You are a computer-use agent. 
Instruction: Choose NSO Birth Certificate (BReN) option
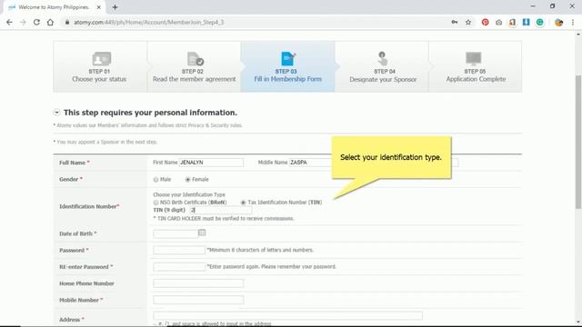(156, 203)
